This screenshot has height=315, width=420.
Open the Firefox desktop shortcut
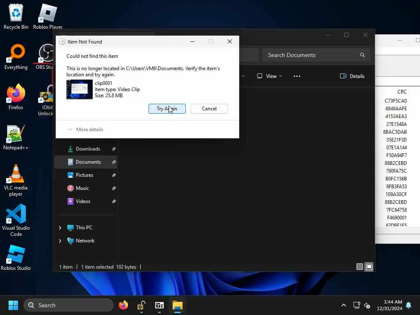pyautogui.click(x=16, y=96)
